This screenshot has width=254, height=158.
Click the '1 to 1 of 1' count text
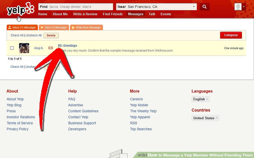tap(15, 59)
